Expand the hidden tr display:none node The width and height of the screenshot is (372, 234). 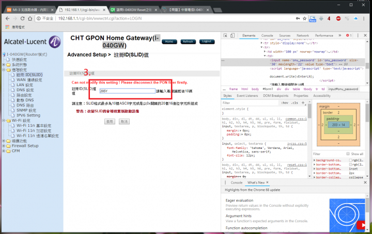point(261,43)
